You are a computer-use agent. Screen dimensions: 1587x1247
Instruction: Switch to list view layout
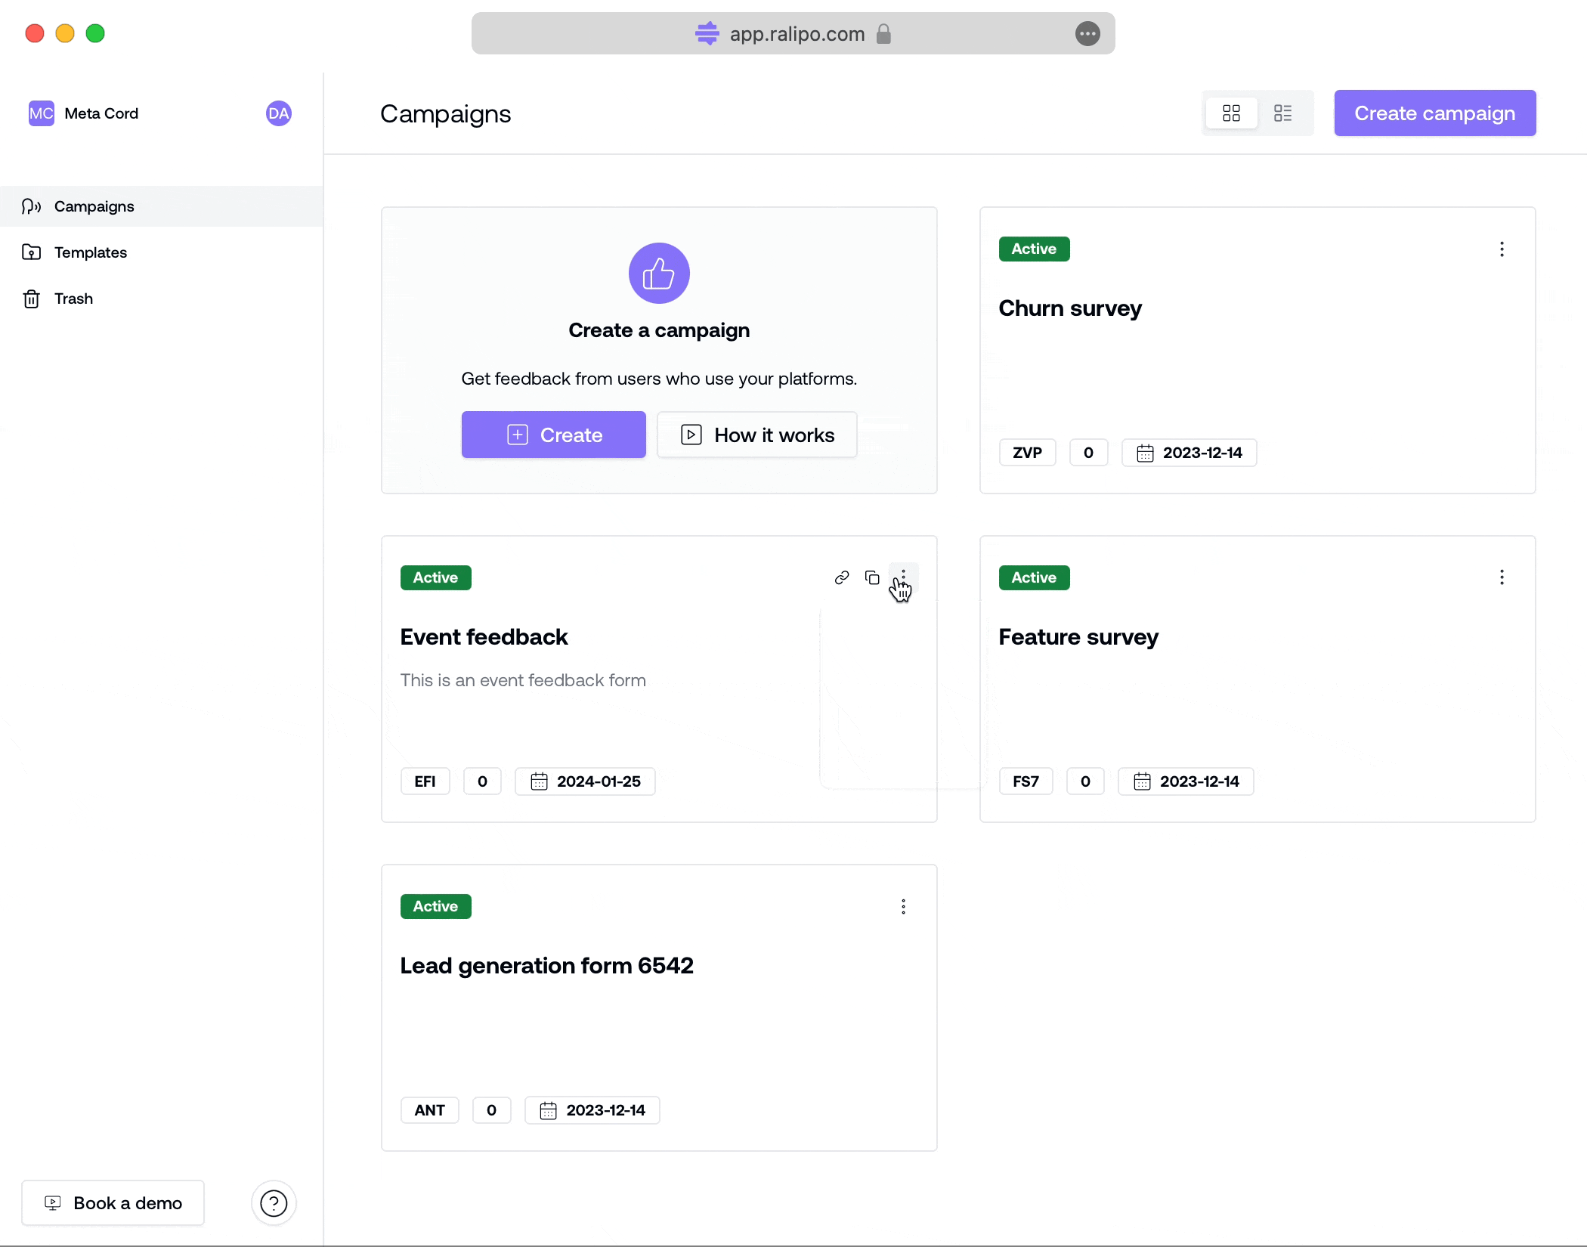click(1282, 113)
